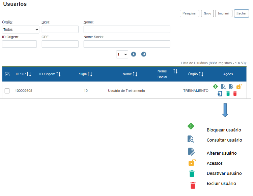This screenshot has height=196, width=253.
Task: Open the page number dropdown
Action: [122, 54]
